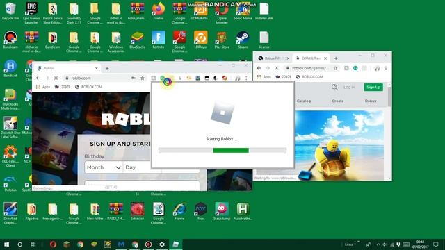
Task: Select the Roblox tab in left window
Action: (67, 68)
